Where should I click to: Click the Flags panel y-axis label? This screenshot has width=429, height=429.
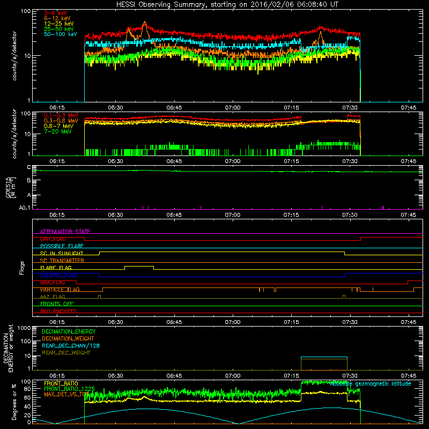[21, 268]
